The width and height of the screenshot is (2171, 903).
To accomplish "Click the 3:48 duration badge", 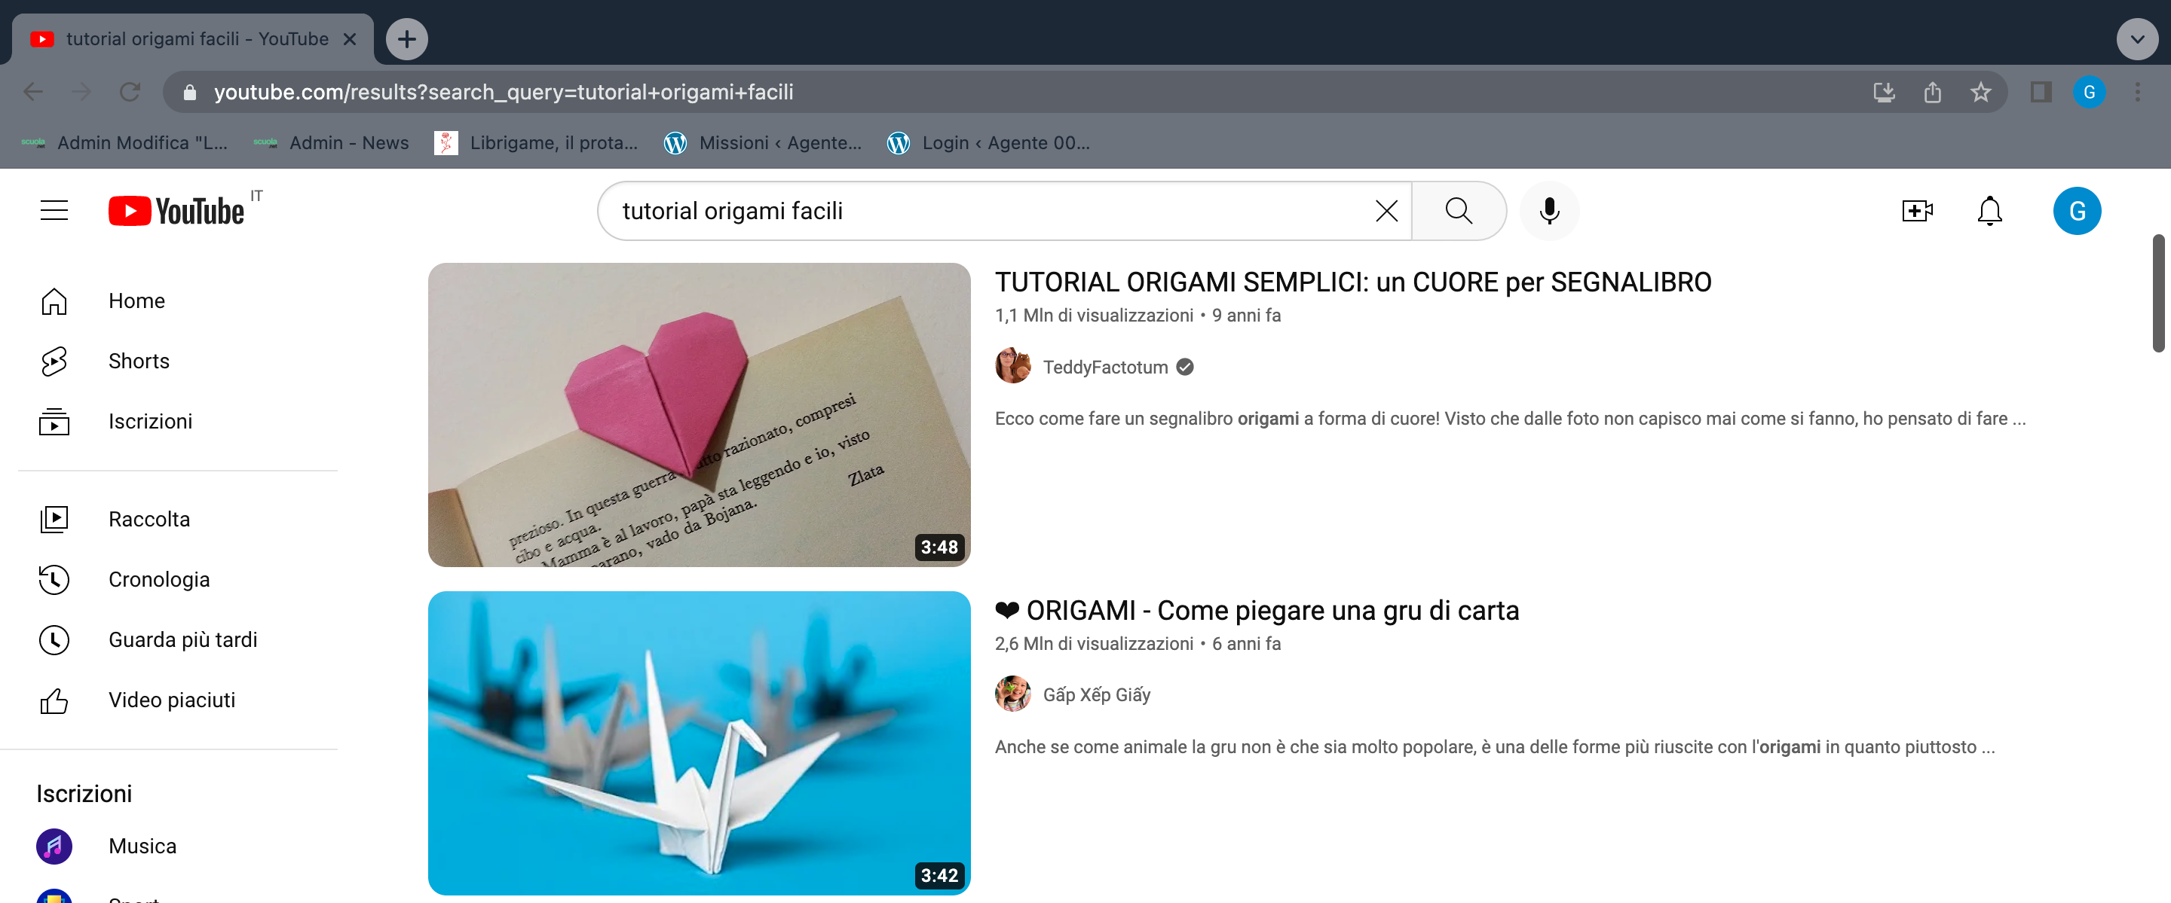I will pos(939,548).
